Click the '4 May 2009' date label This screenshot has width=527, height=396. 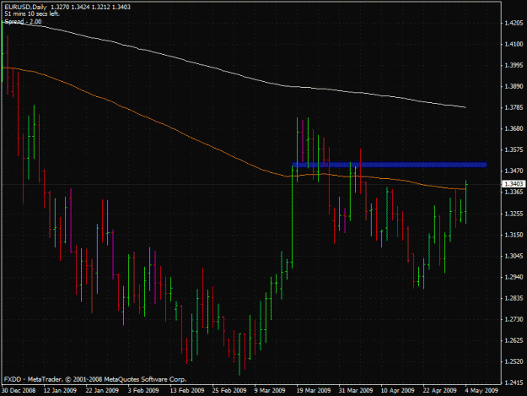[x=481, y=390]
